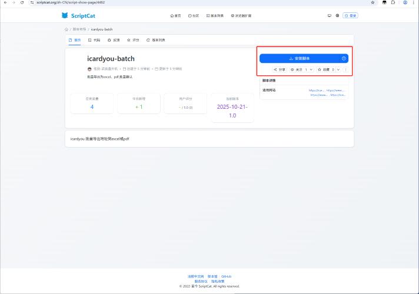Click the help icon on install button
Image resolution: width=419 pixels, height=294 pixels.
click(x=343, y=58)
